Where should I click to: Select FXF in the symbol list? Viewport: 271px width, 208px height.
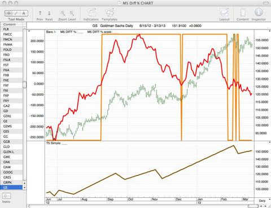11,85
